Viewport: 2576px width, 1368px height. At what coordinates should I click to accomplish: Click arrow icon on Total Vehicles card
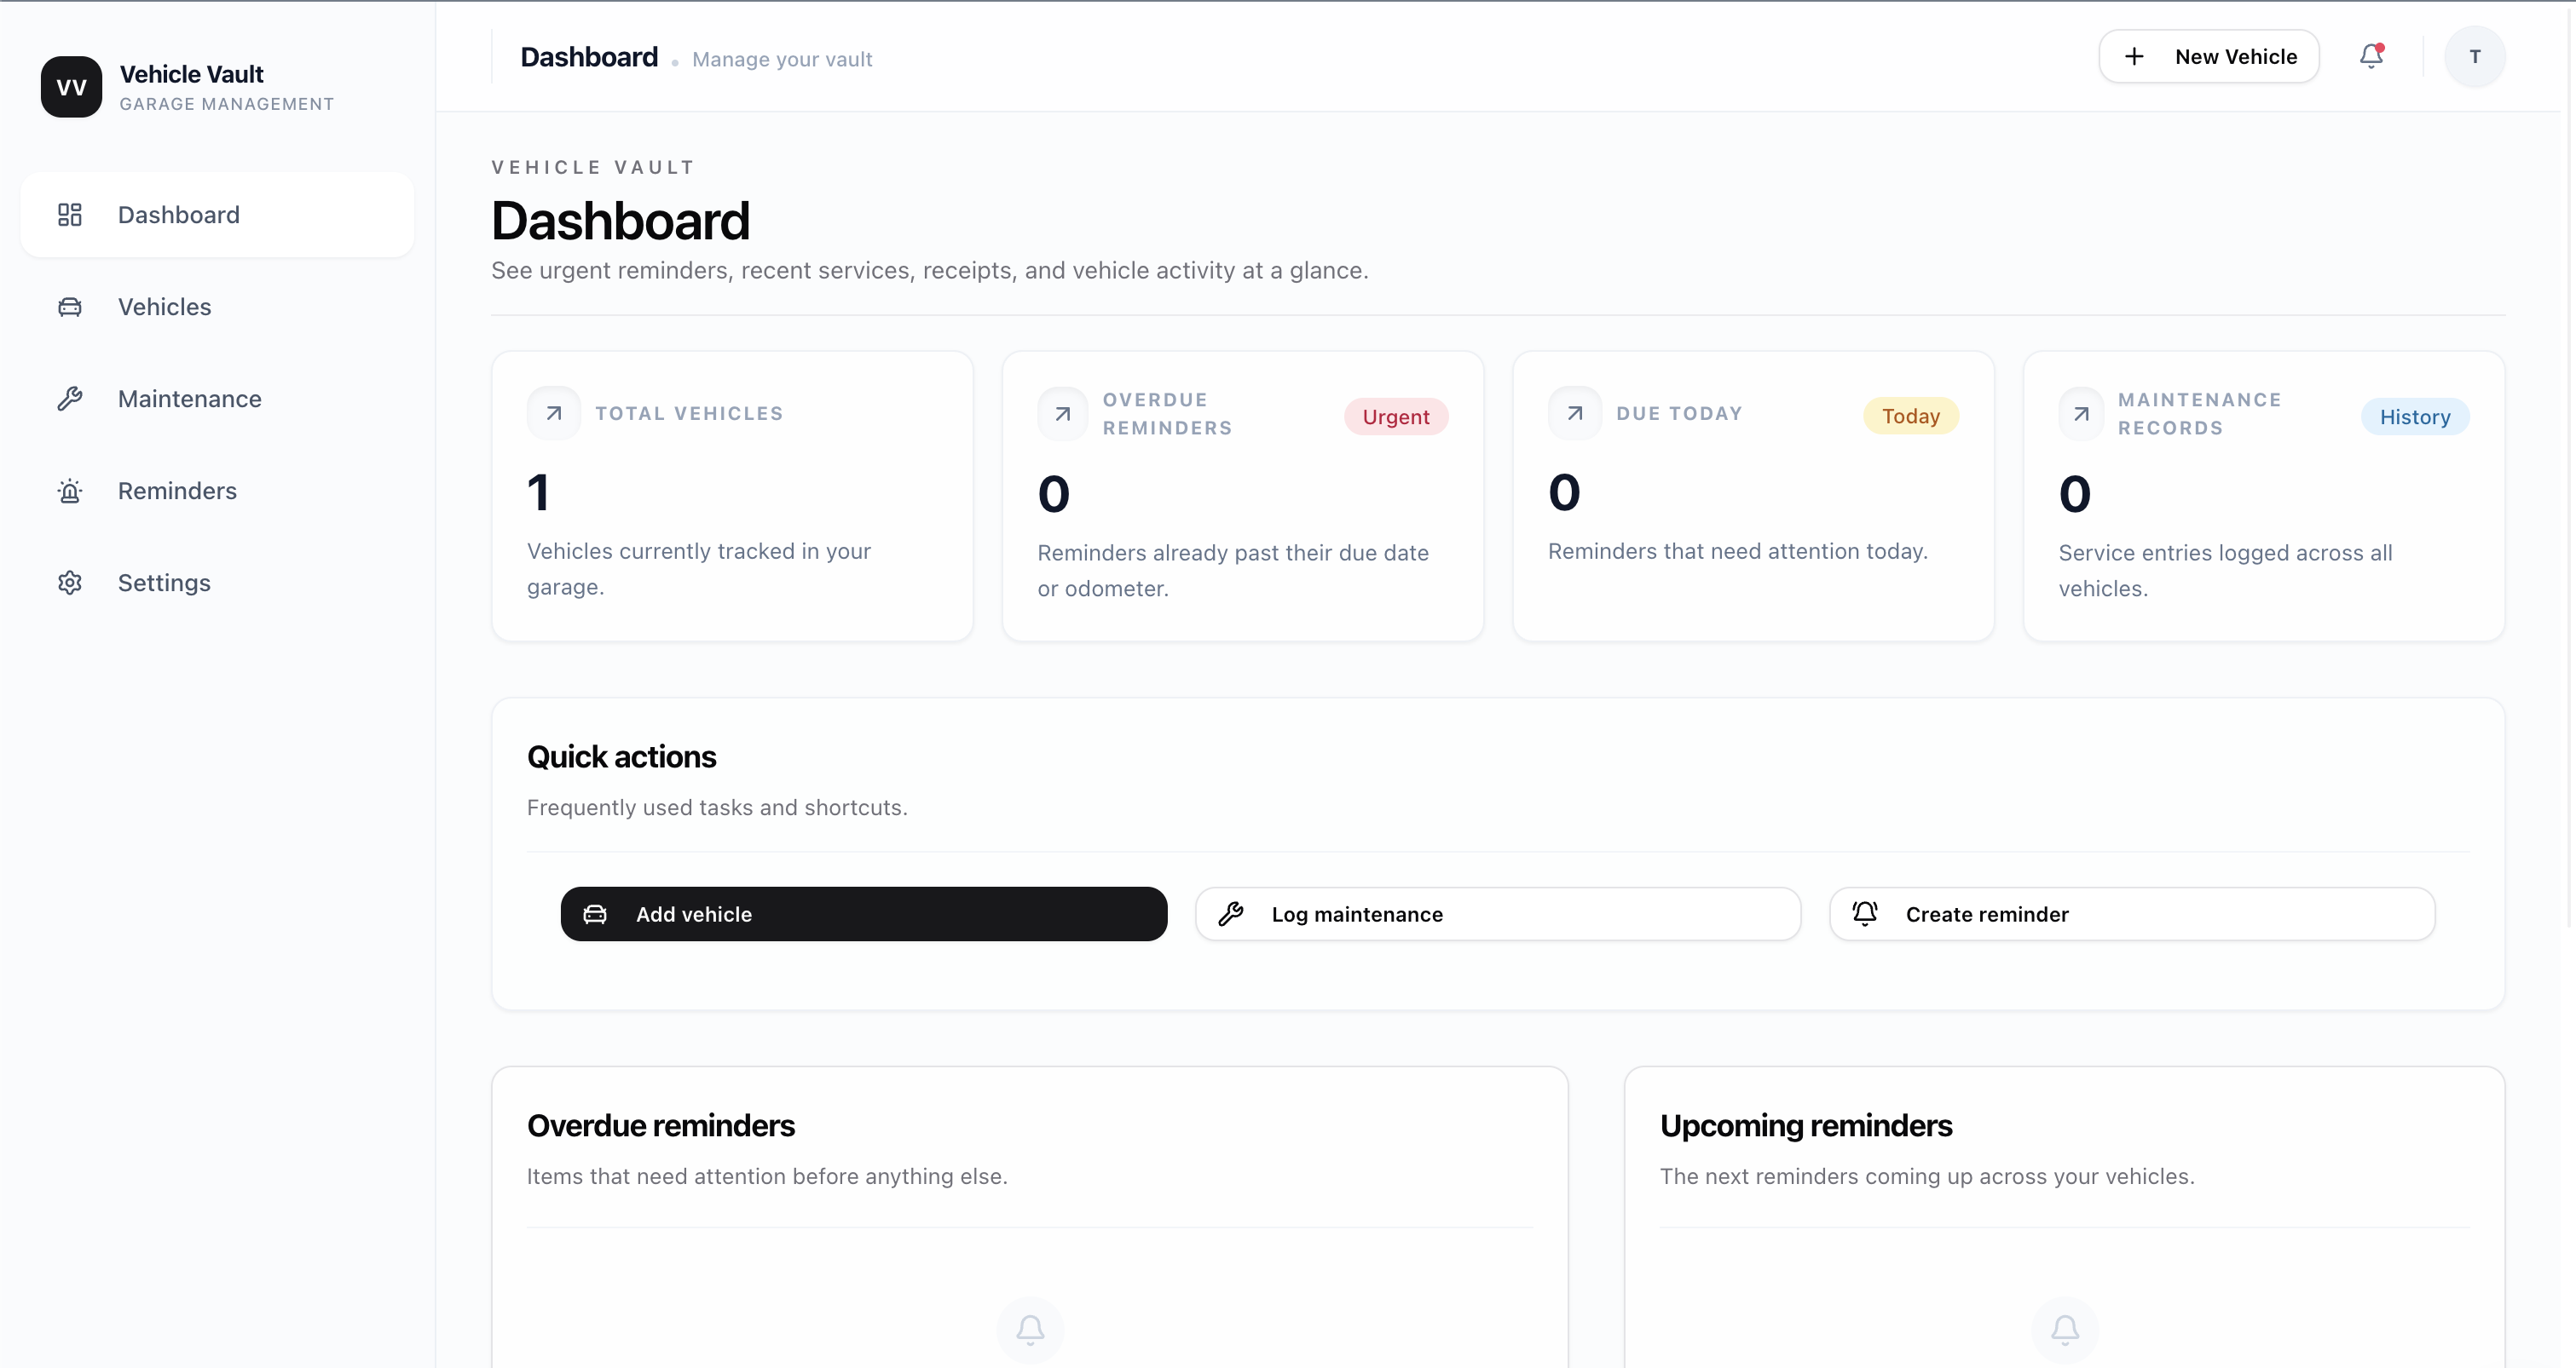554,414
